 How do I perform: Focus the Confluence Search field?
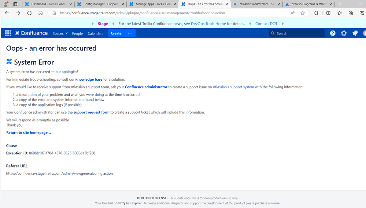(x=297, y=33)
